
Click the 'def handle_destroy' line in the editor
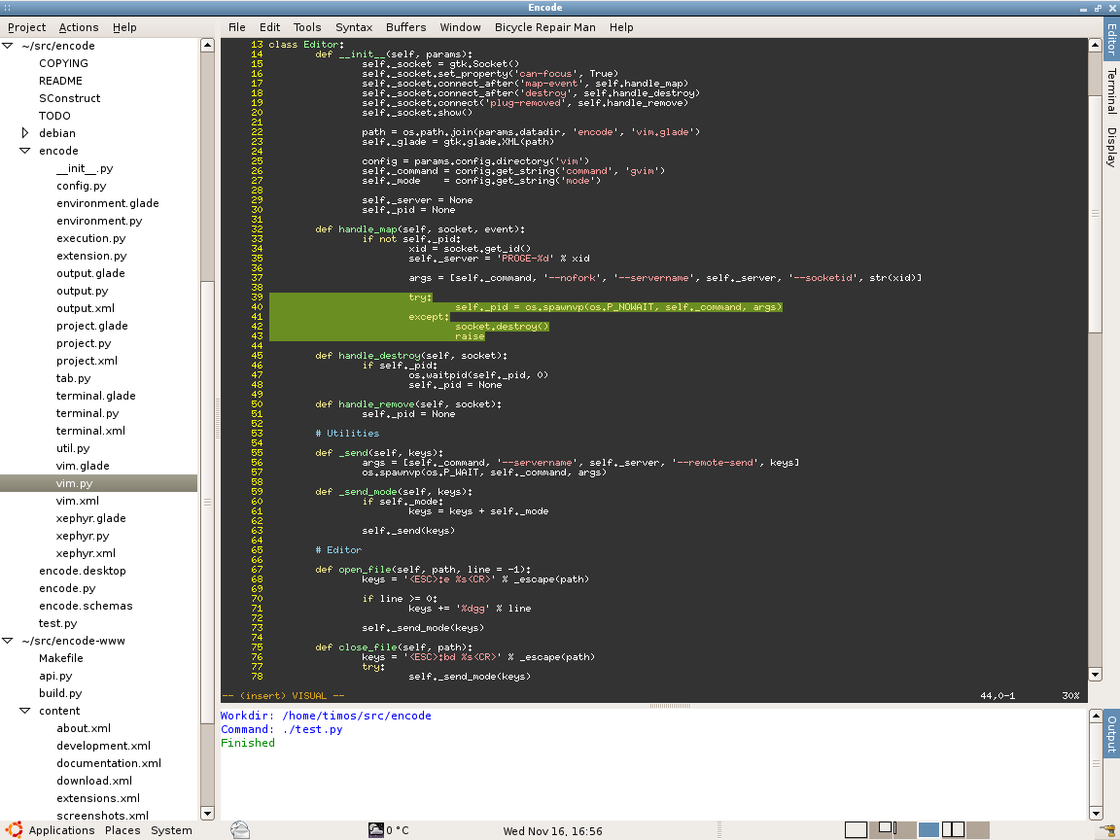[x=411, y=356]
